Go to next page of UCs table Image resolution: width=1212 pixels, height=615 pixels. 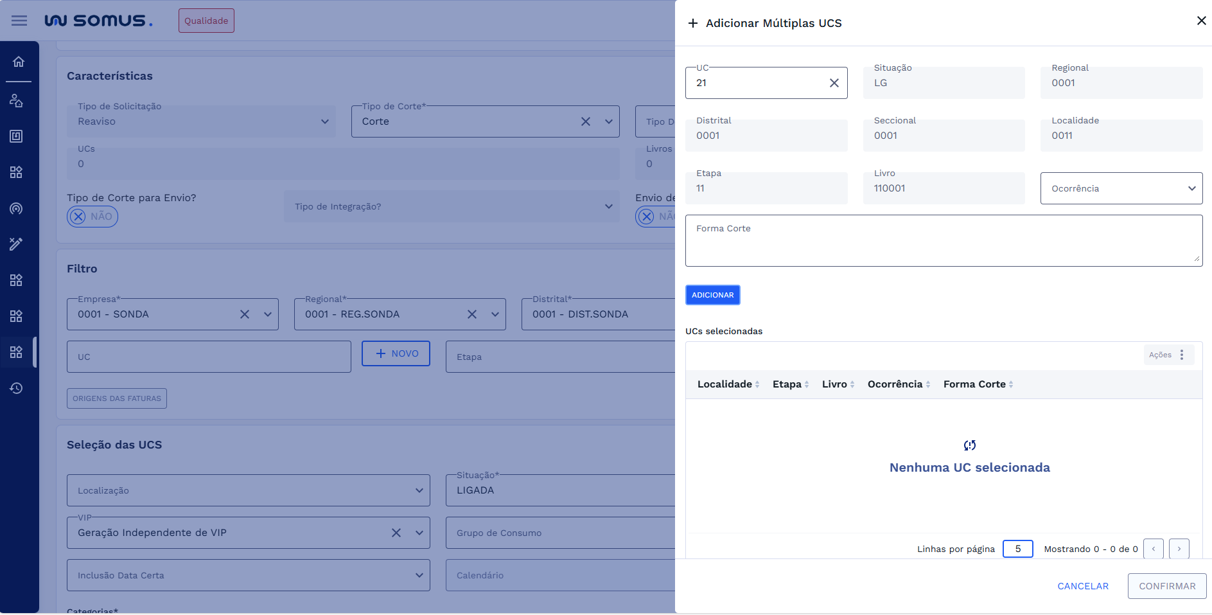coord(1179,549)
